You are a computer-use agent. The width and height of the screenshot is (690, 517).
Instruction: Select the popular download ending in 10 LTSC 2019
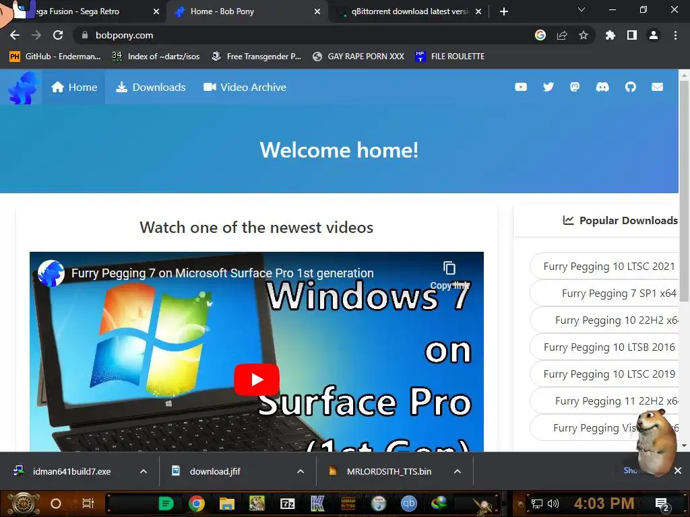click(x=604, y=374)
